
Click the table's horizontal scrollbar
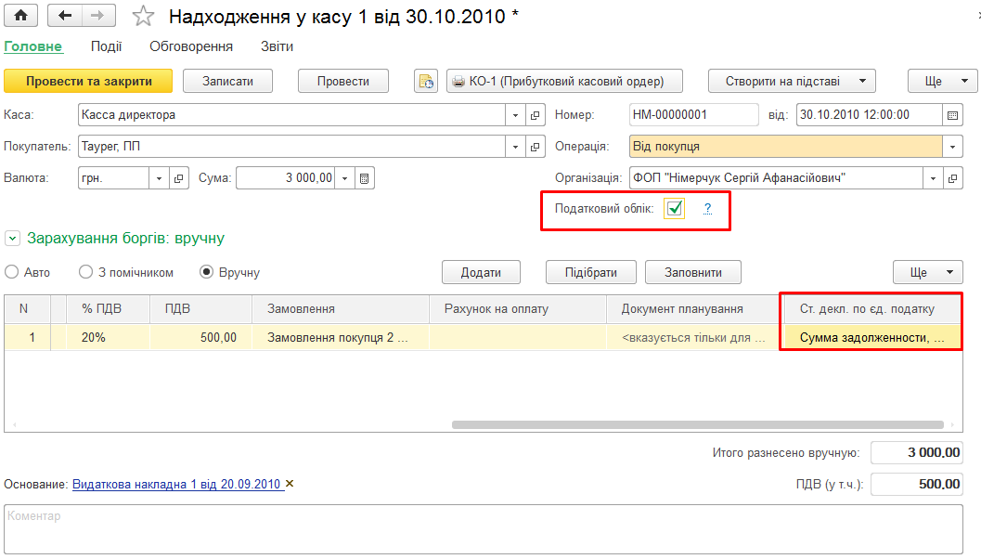tap(698, 424)
